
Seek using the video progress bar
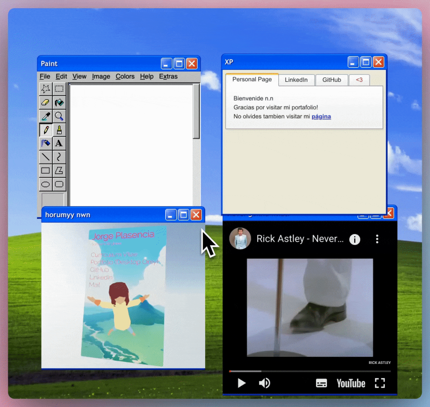[x=309, y=371]
